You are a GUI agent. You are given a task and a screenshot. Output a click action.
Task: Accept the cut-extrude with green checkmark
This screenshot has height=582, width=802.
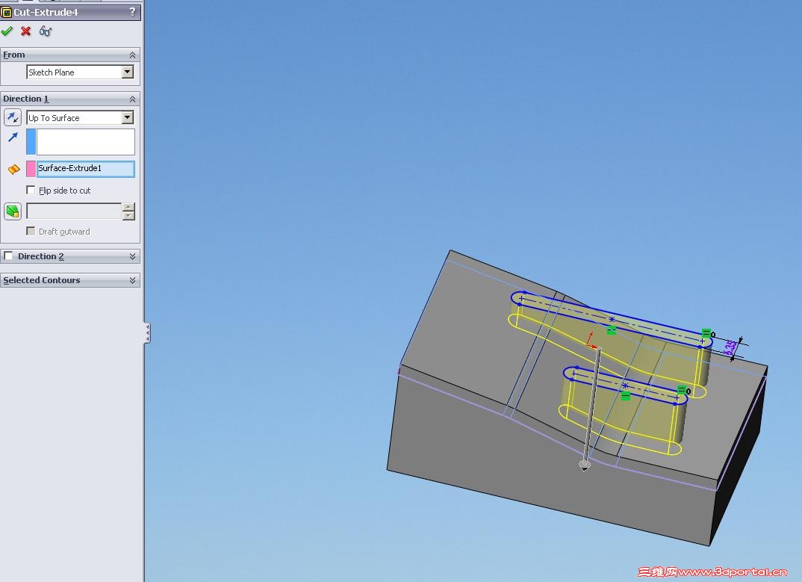[7, 31]
